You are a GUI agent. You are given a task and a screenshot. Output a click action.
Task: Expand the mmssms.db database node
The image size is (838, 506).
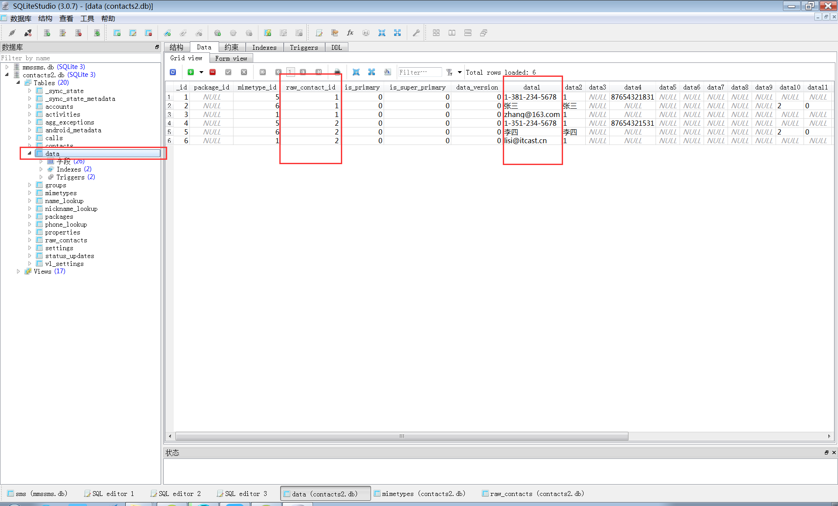click(x=7, y=67)
